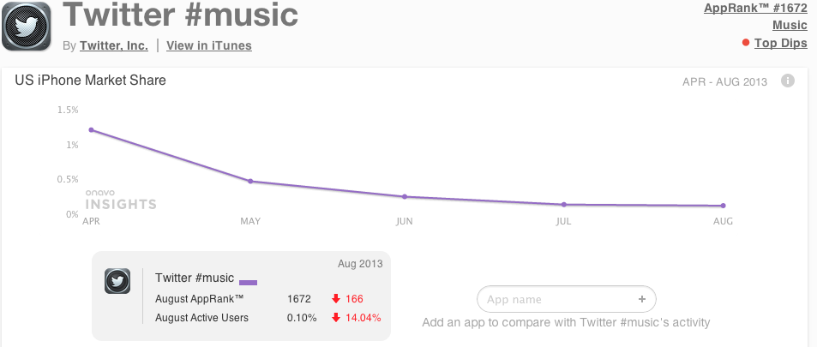Open the AppRank #1672 link
Viewport: 817px width, 347px height.
pyautogui.click(x=755, y=8)
